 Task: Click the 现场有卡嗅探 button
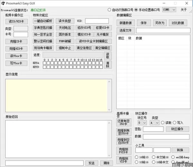43,48
